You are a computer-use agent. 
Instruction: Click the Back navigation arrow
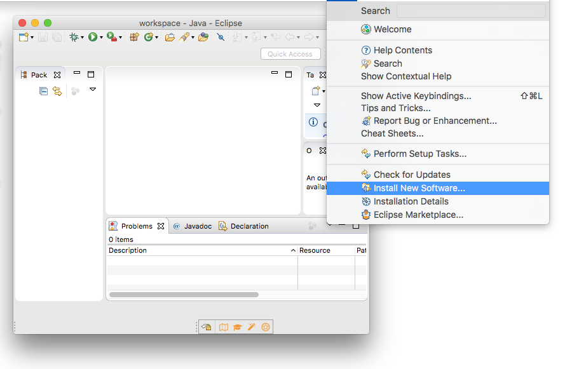click(290, 37)
